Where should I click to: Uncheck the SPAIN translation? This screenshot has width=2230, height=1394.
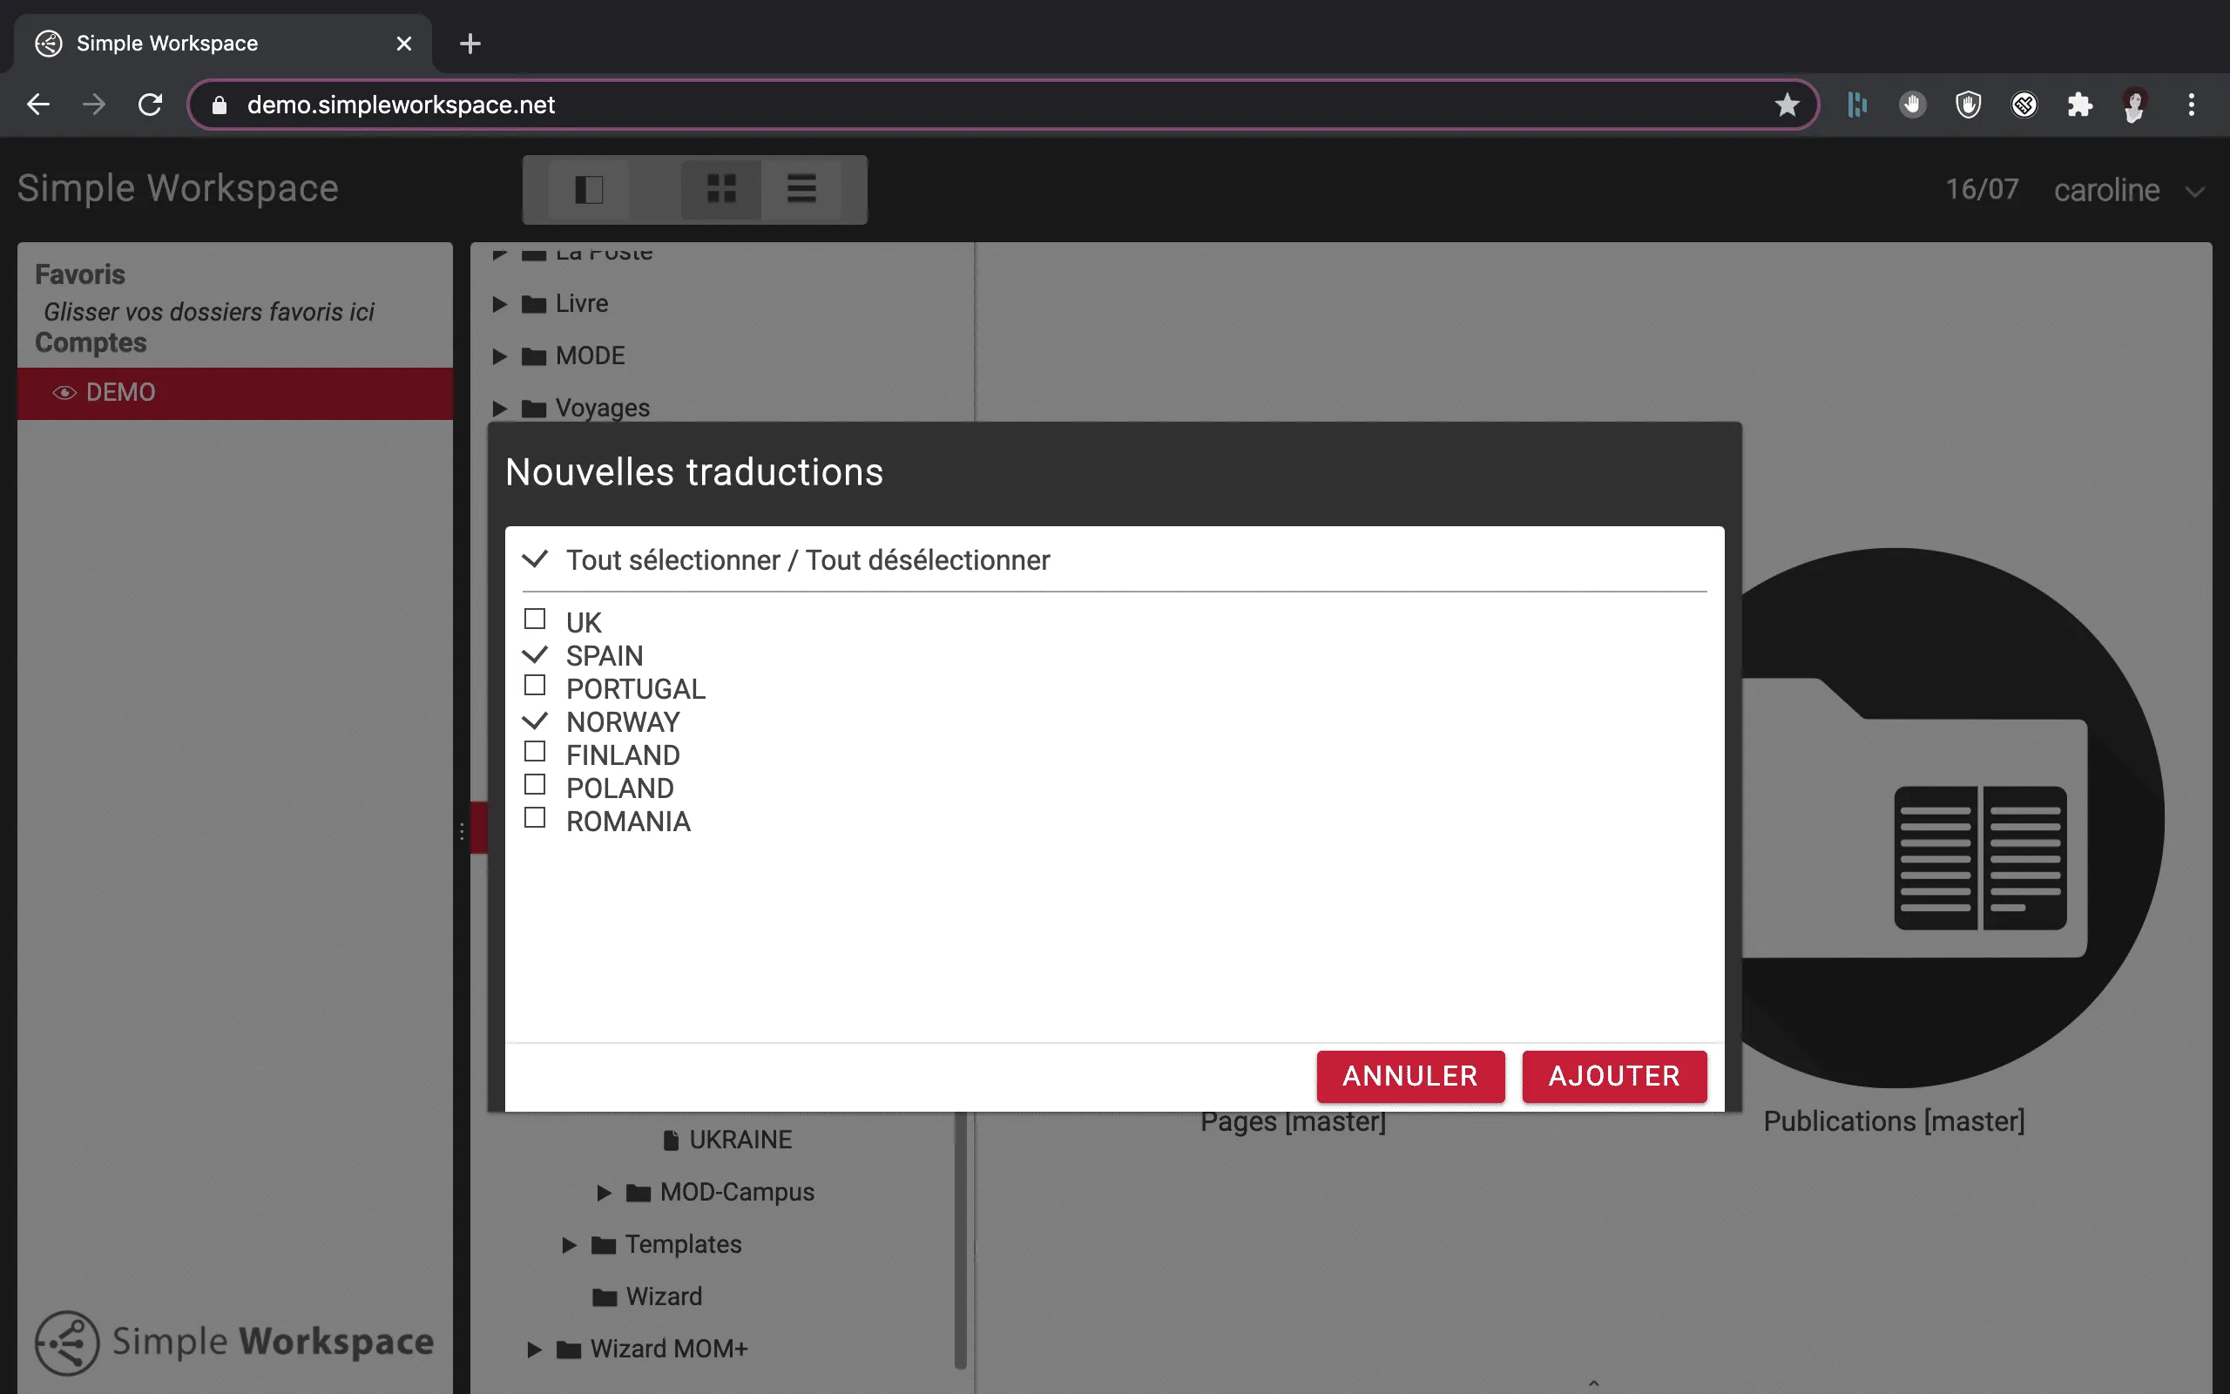[x=535, y=654]
